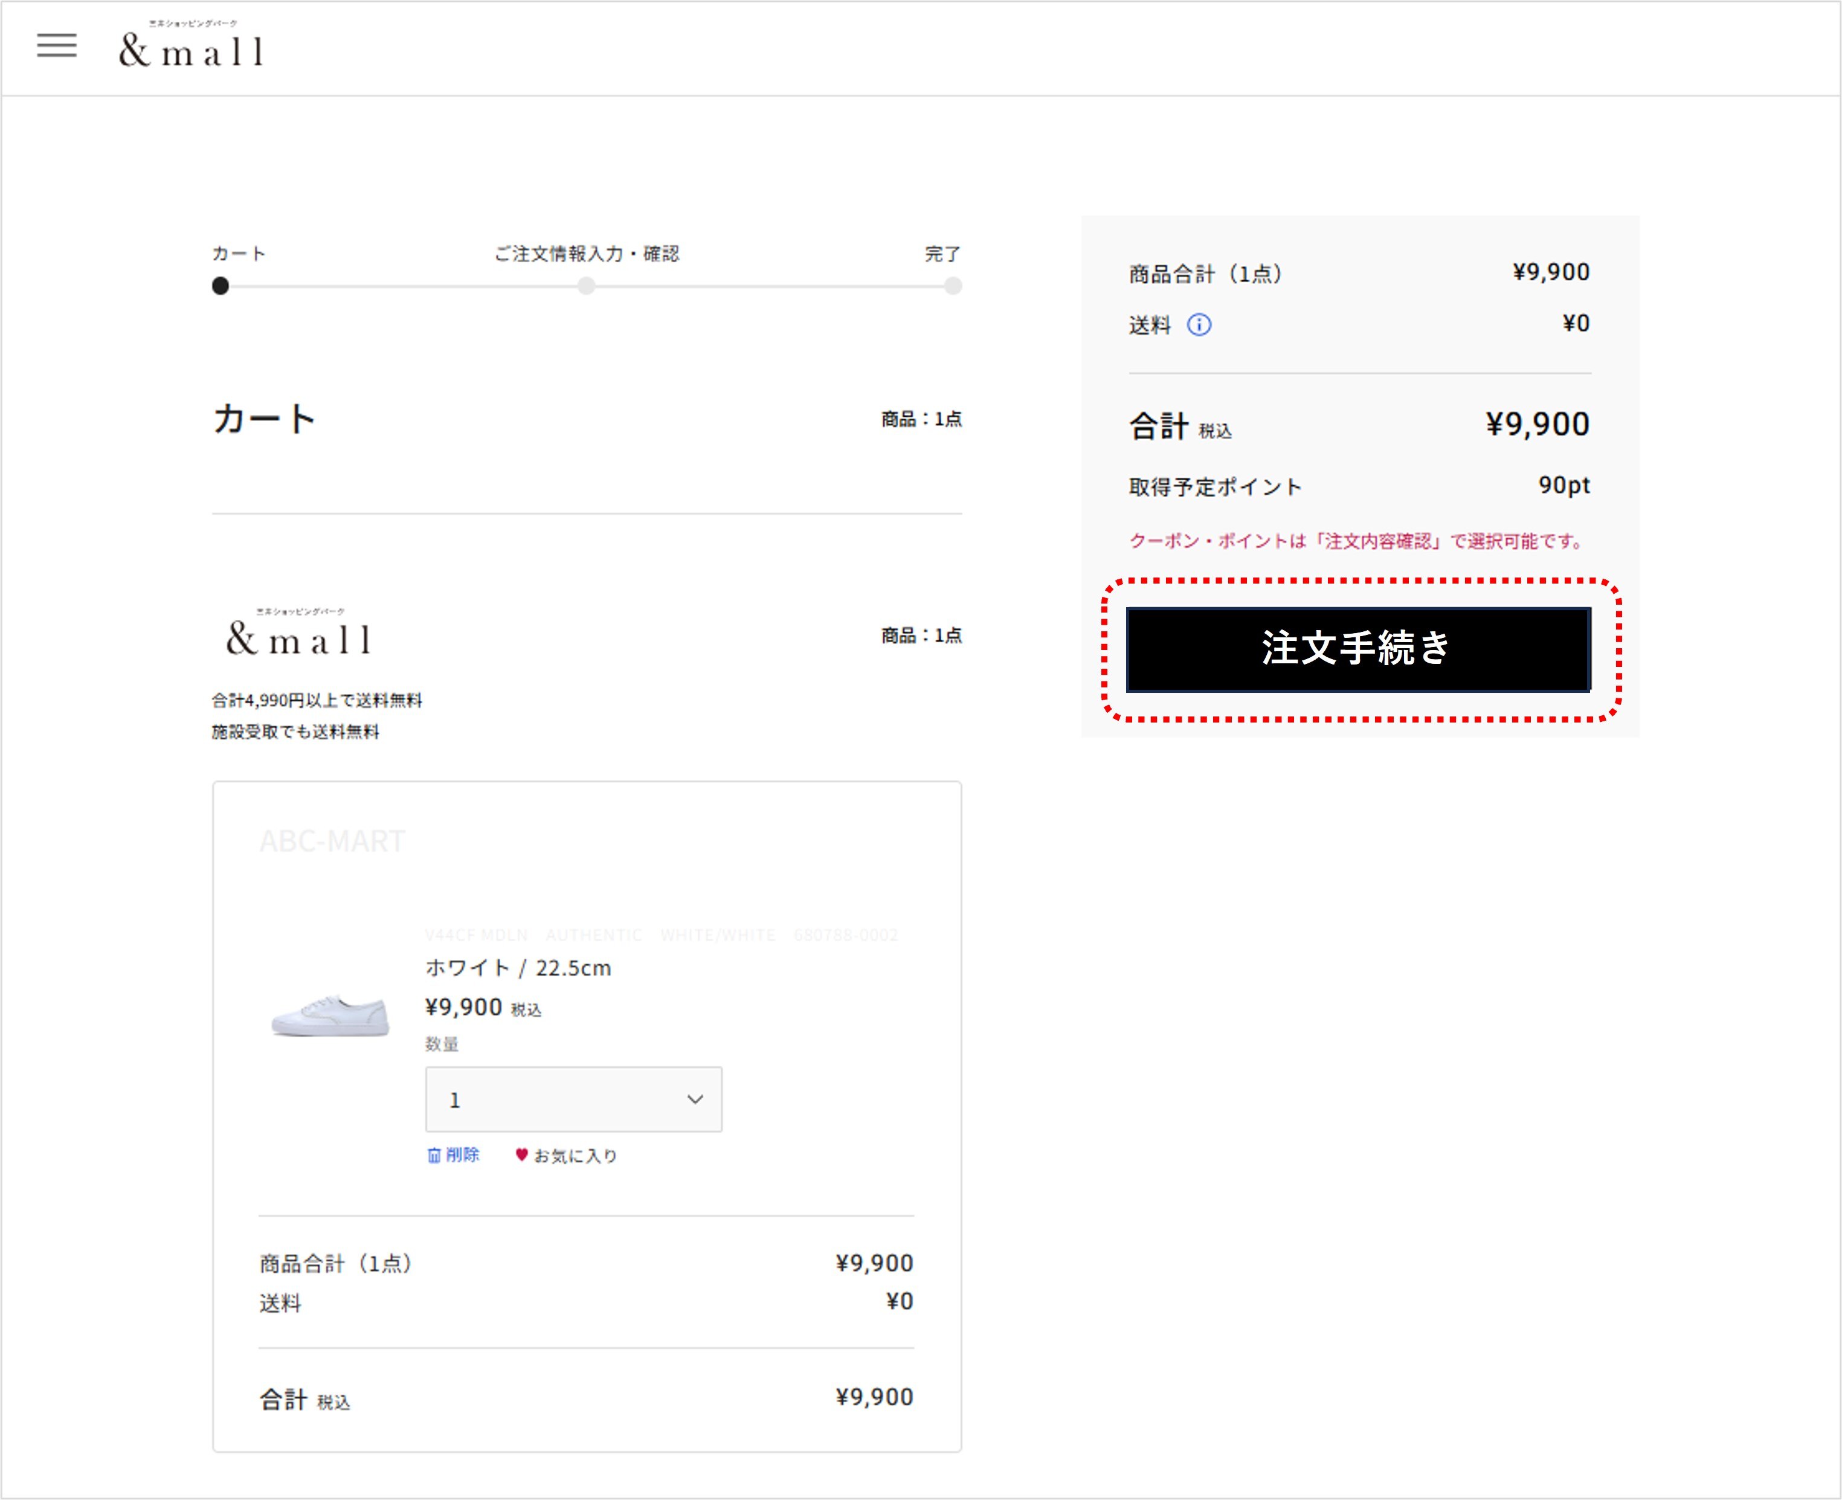The image size is (1842, 1500).
Task: Click the product name V44CF MDLN AUTHENTIC
Action: pyautogui.click(x=662, y=935)
